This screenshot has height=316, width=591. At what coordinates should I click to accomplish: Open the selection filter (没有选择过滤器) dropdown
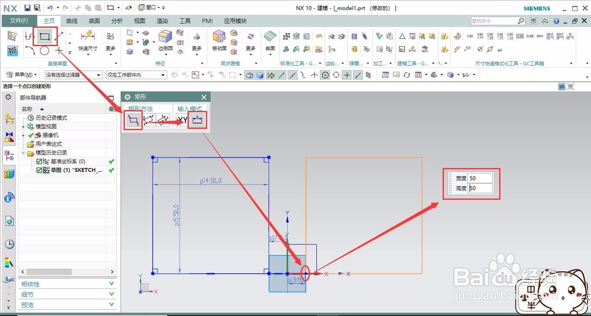(73, 75)
